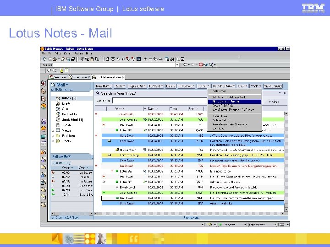Open the Chat action dropdown
330x247 pixels.
(242, 86)
